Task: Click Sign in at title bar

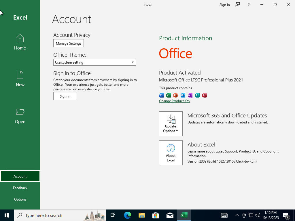Action: (x=224, y=5)
